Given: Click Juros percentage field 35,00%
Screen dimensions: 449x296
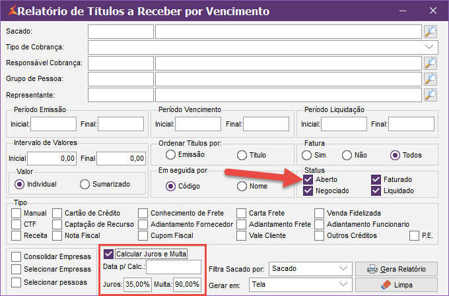Looking at the screenshot, I should pyautogui.click(x=138, y=285).
